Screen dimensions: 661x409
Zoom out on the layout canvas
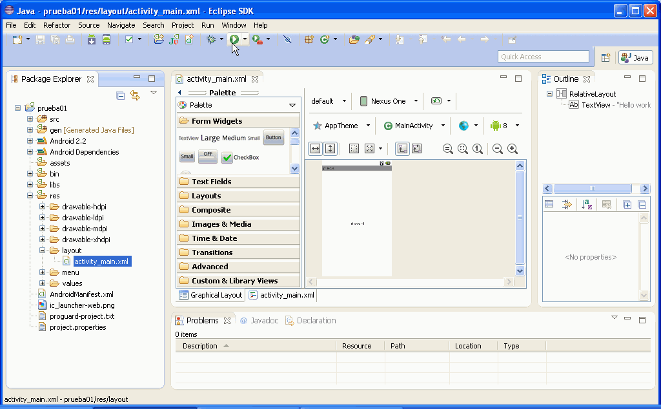click(x=498, y=149)
